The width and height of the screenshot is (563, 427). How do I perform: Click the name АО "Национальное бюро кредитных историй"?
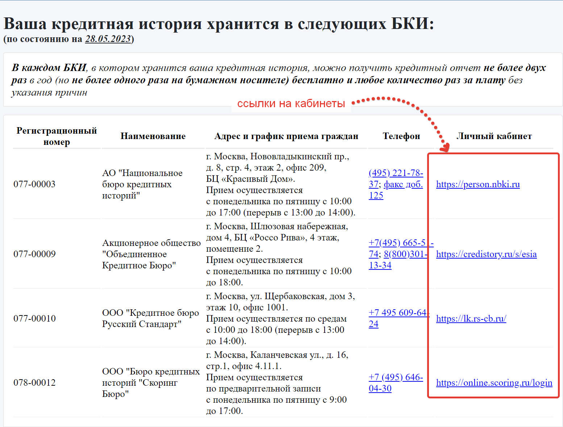(142, 184)
